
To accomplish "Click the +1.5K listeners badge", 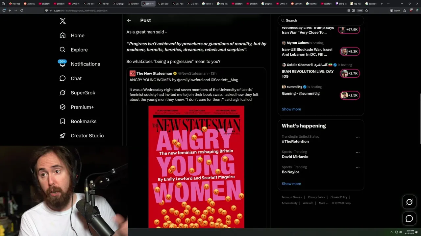I will click(350, 95).
